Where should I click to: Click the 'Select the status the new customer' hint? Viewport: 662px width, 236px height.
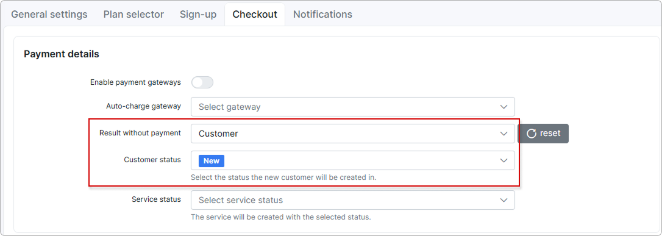(x=283, y=177)
